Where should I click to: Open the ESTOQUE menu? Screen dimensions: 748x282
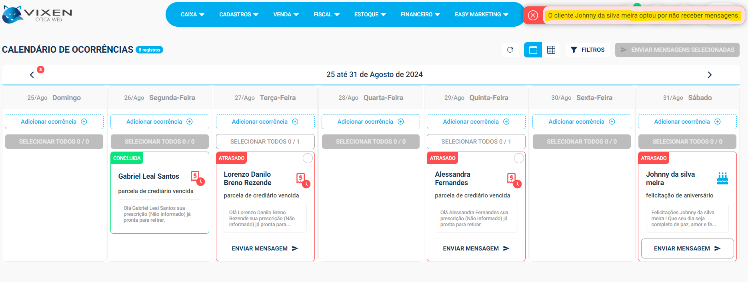(370, 14)
